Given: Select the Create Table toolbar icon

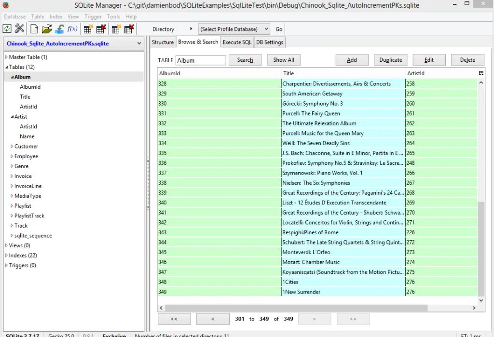Looking at the screenshot, I should pos(88,29).
